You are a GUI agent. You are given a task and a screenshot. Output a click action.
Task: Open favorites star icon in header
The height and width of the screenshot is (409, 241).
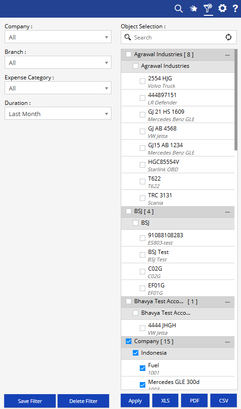(194, 9)
